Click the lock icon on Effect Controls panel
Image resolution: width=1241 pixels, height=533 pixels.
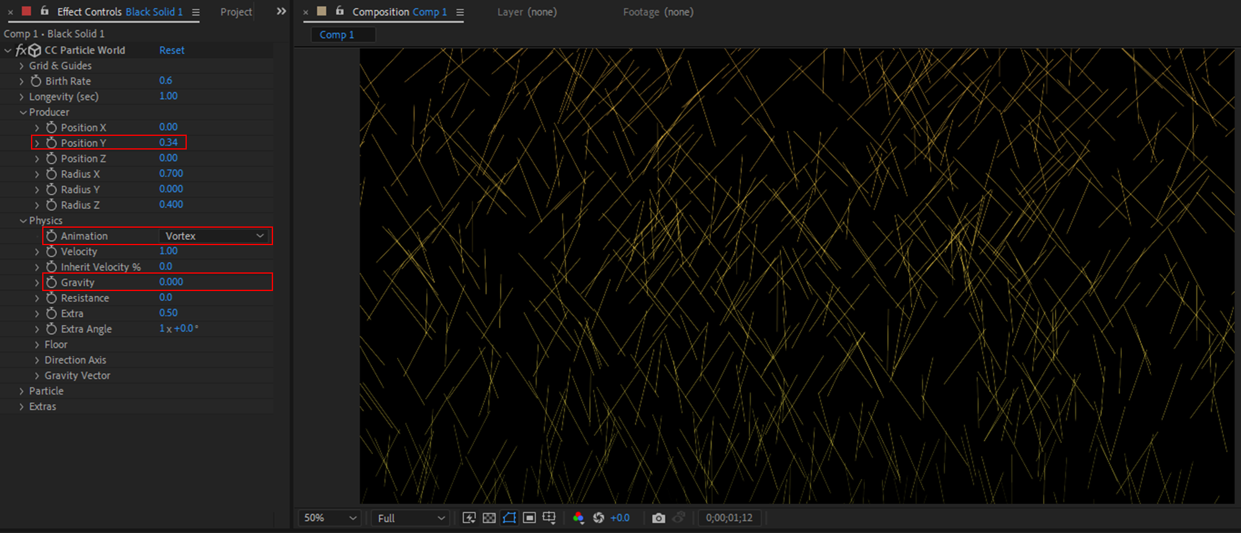[x=45, y=11]
